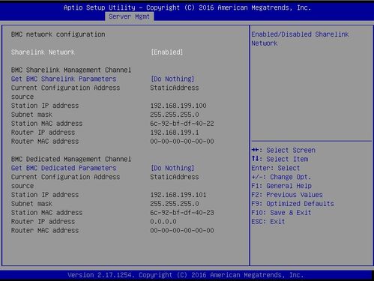The height and width of the screenshot is (281, 374).
Task: Click the F1: General Help hint
Action: 281,186
